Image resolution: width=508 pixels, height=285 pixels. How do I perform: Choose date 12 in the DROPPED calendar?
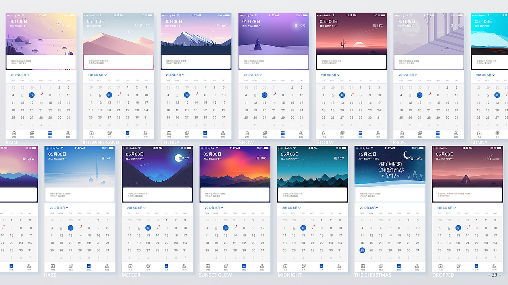449,235
